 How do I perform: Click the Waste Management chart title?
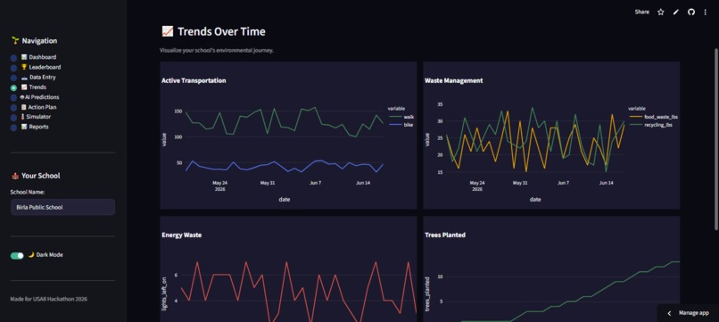453,80
